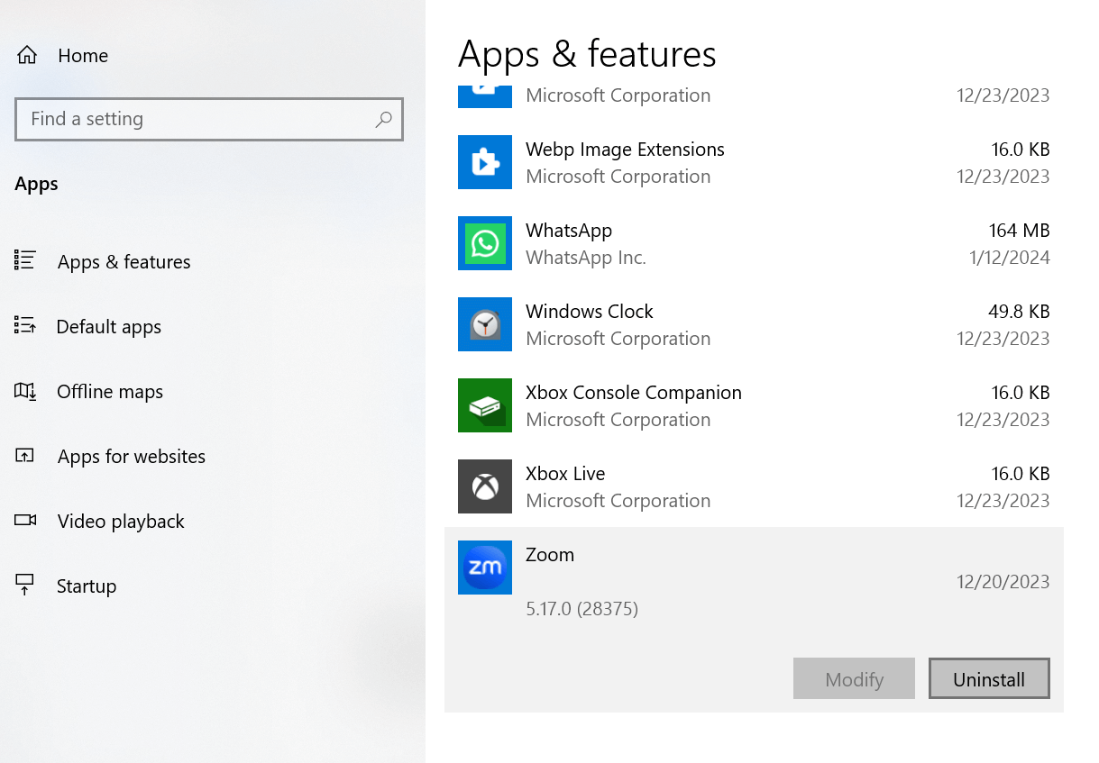Open the Apps & features page

pos(124,262)
